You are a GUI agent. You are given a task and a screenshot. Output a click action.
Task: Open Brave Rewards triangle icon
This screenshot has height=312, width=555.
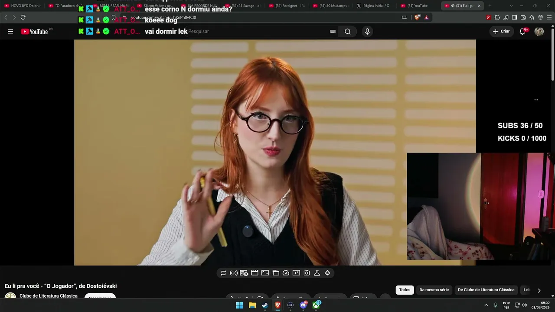pos(426,17)
